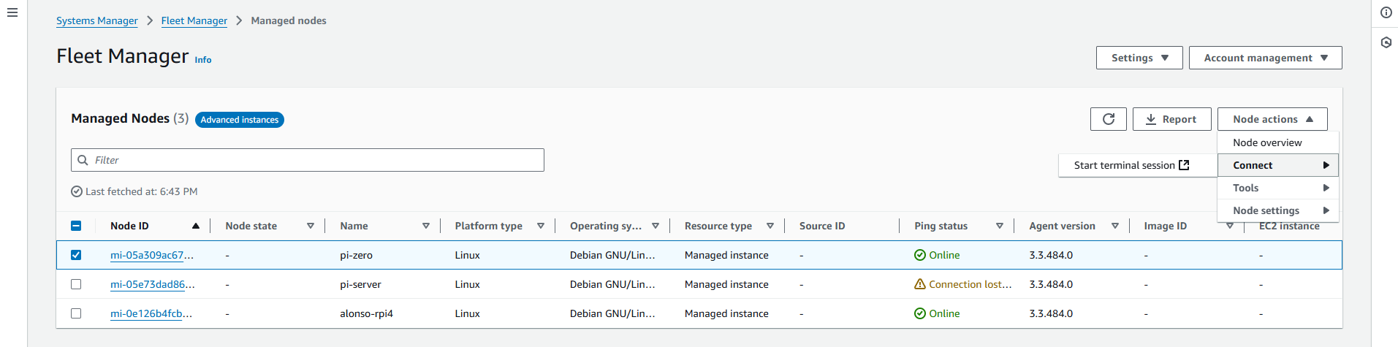Open the Account management dropdown
Image resolution: width=1398 pixels, height=347 pixels.
click(x=1265, y=58)
